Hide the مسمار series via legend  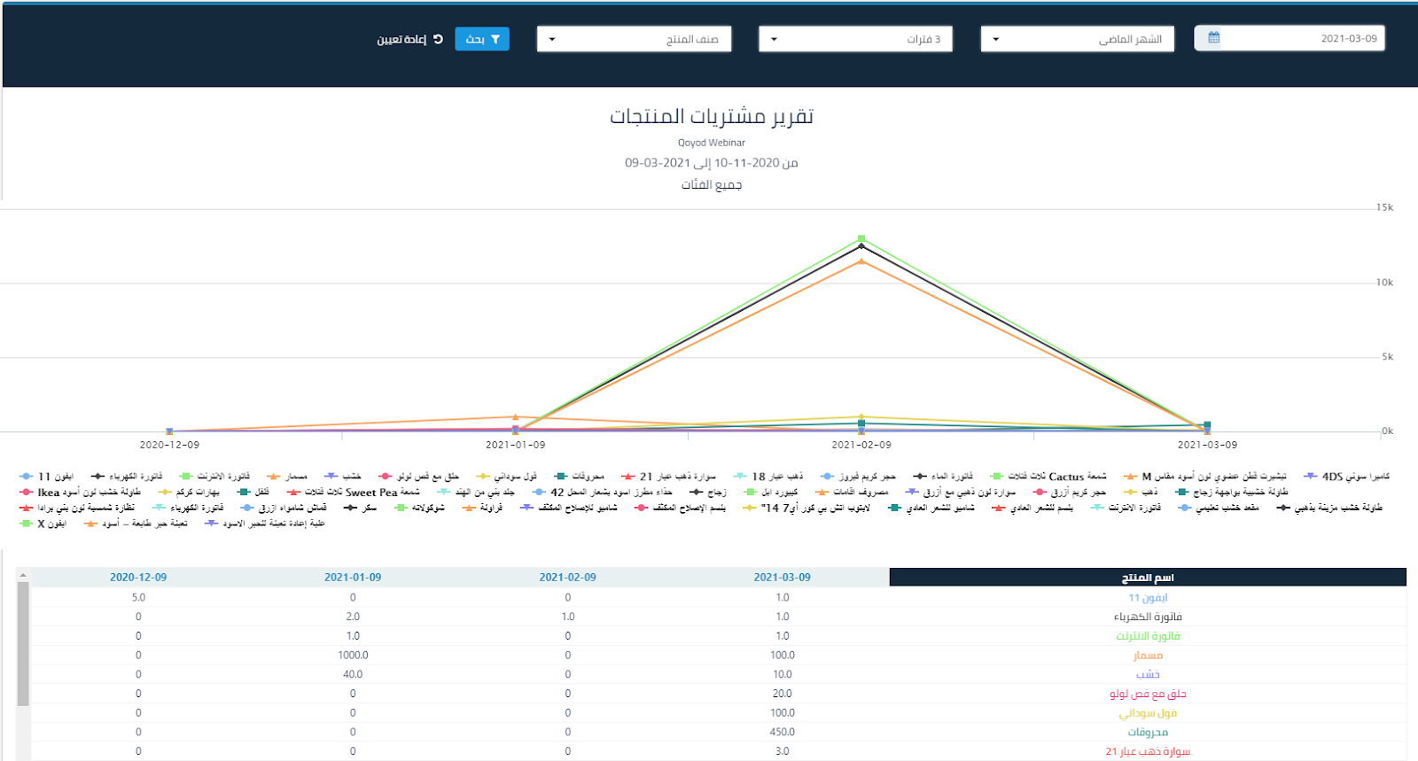pos(274,477)
